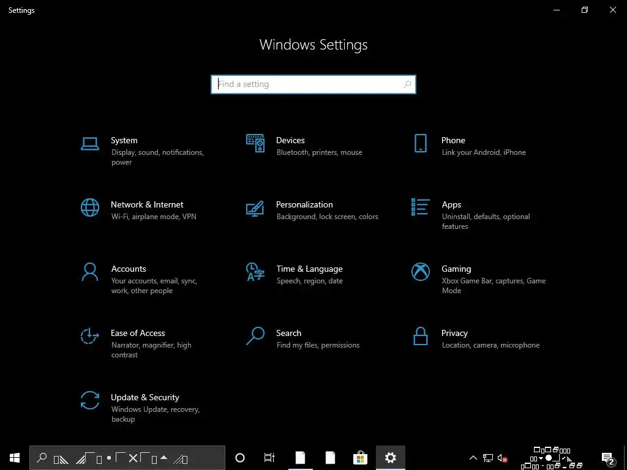Show hidden system tray icons
Screen dimensions: 627x470
pyautogui.click(x=473, y=458)
